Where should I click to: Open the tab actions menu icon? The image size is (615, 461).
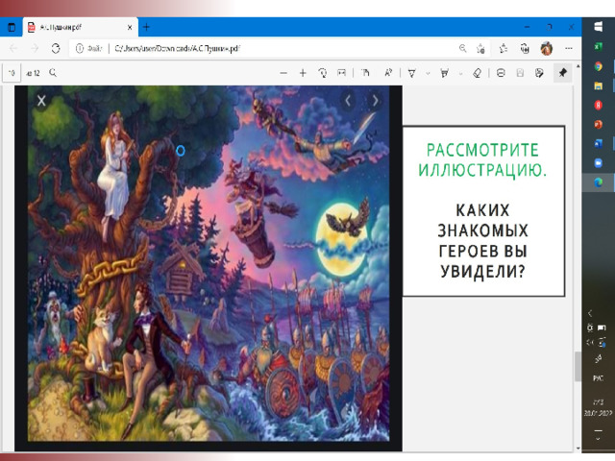coord(12,28)
